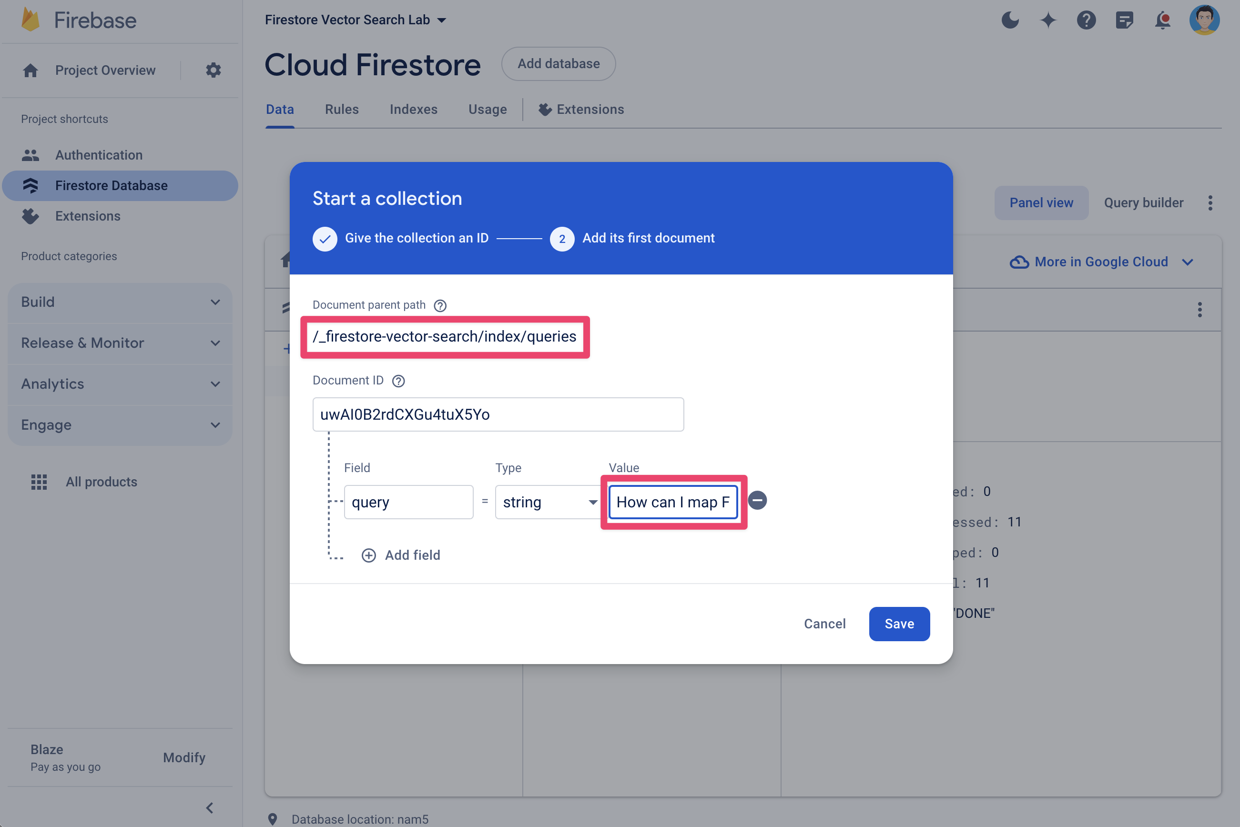Select the string type dropdown
1240x827 pixels.
[x=548, y=501]
